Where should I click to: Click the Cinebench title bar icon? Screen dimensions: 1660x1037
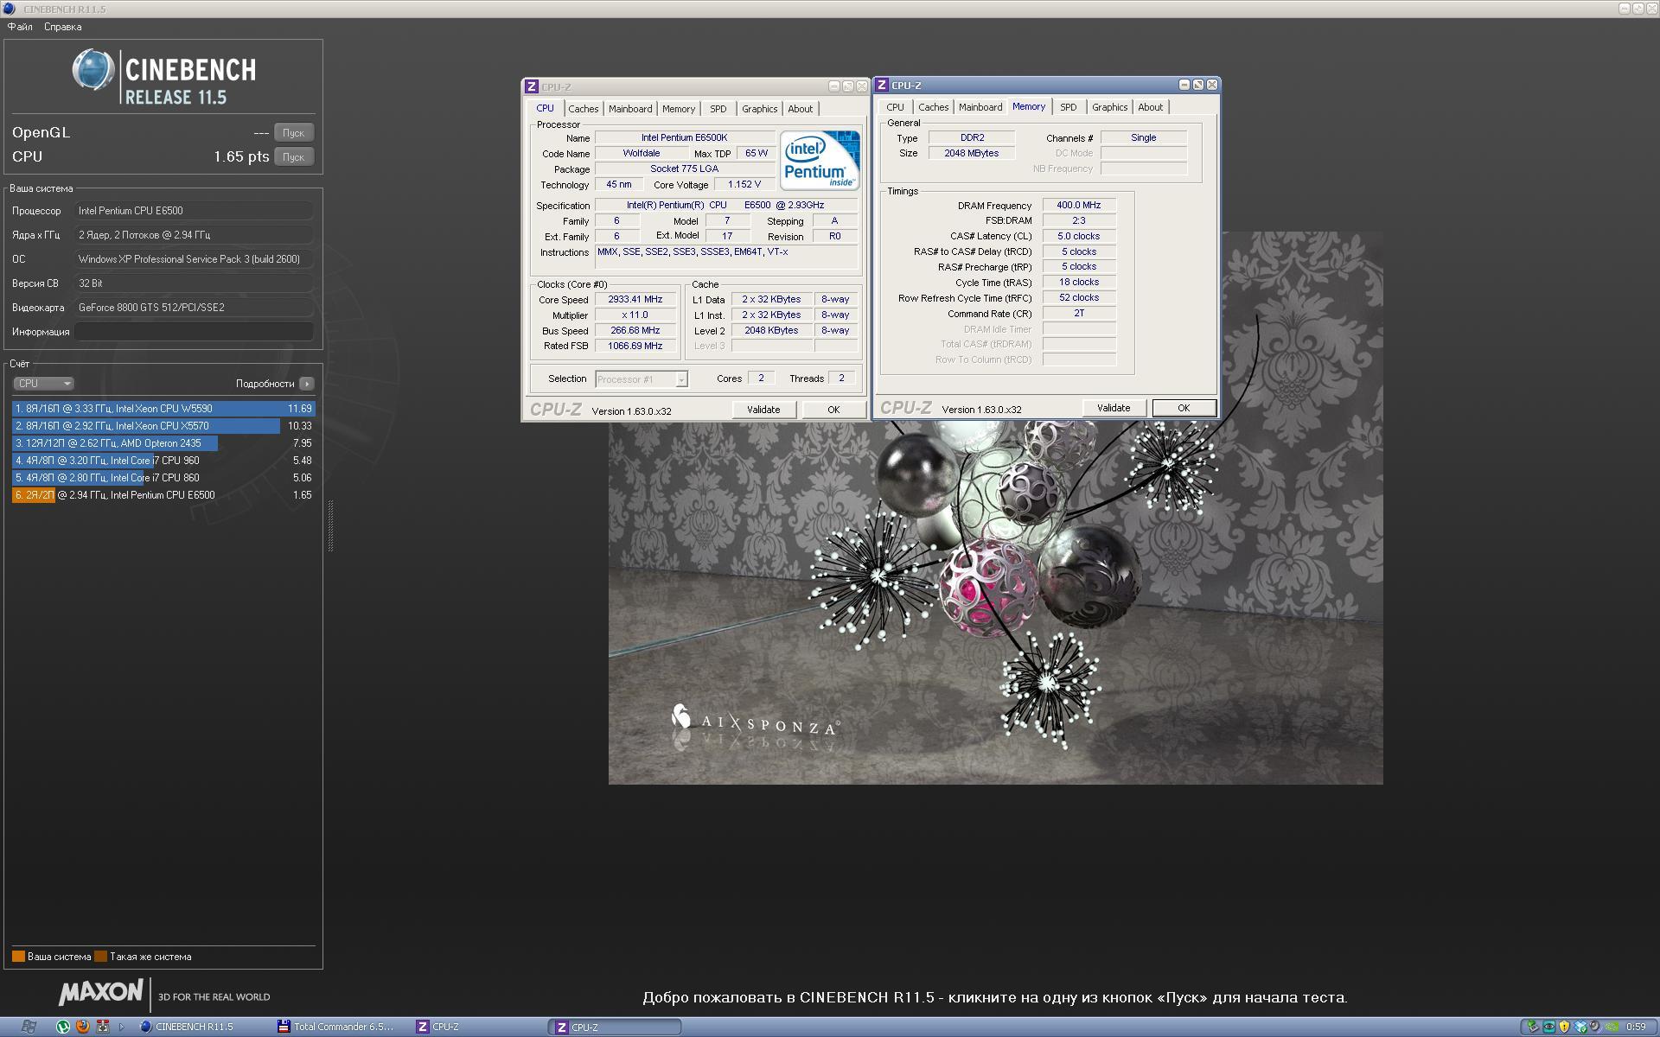click(10, 9)
